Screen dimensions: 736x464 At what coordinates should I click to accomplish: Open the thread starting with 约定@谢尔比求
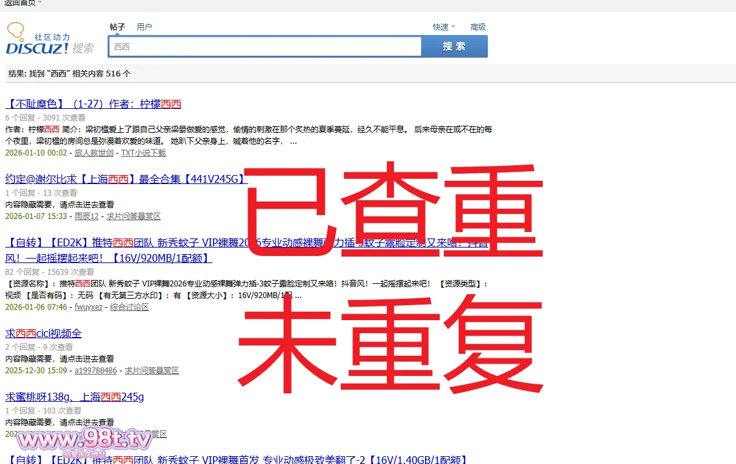[126, 180]
